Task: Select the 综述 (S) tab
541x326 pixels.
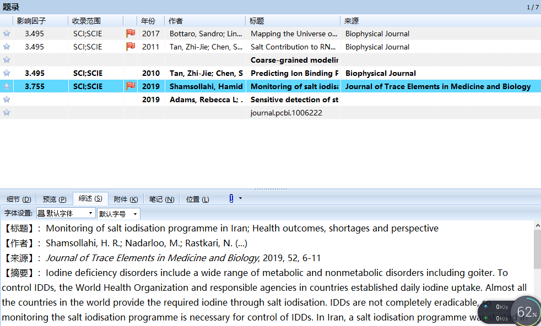Action: point(90,198)
